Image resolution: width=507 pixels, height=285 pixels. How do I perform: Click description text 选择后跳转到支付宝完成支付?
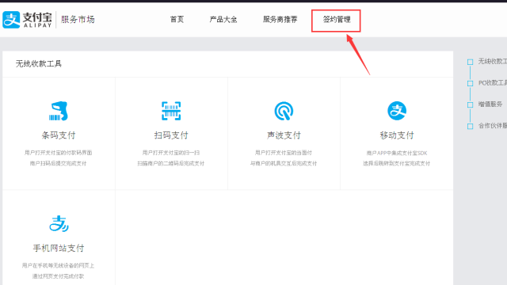(397, 163)
